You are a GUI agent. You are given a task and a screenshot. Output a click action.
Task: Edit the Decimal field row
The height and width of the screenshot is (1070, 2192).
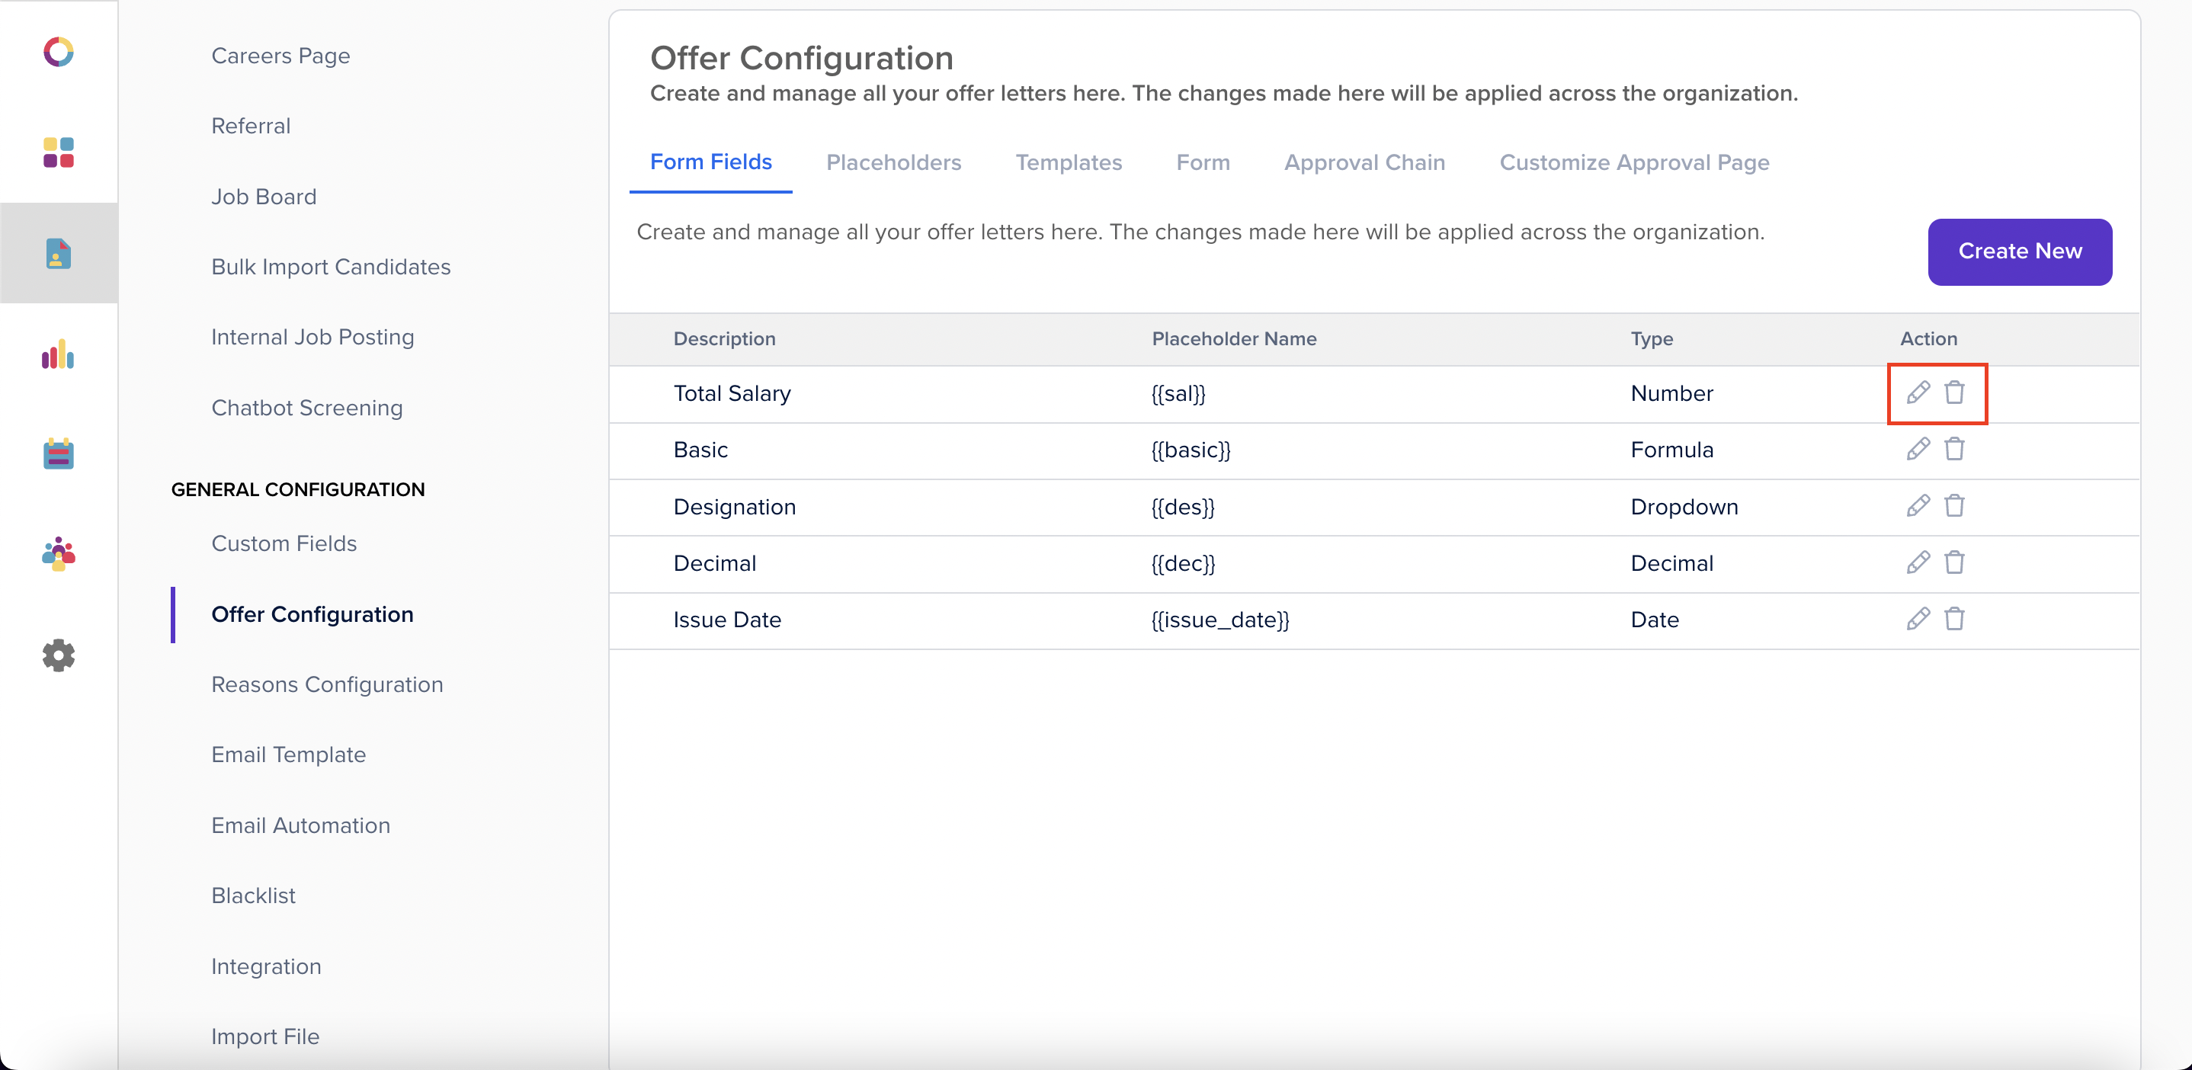(x=1918, y=562)
